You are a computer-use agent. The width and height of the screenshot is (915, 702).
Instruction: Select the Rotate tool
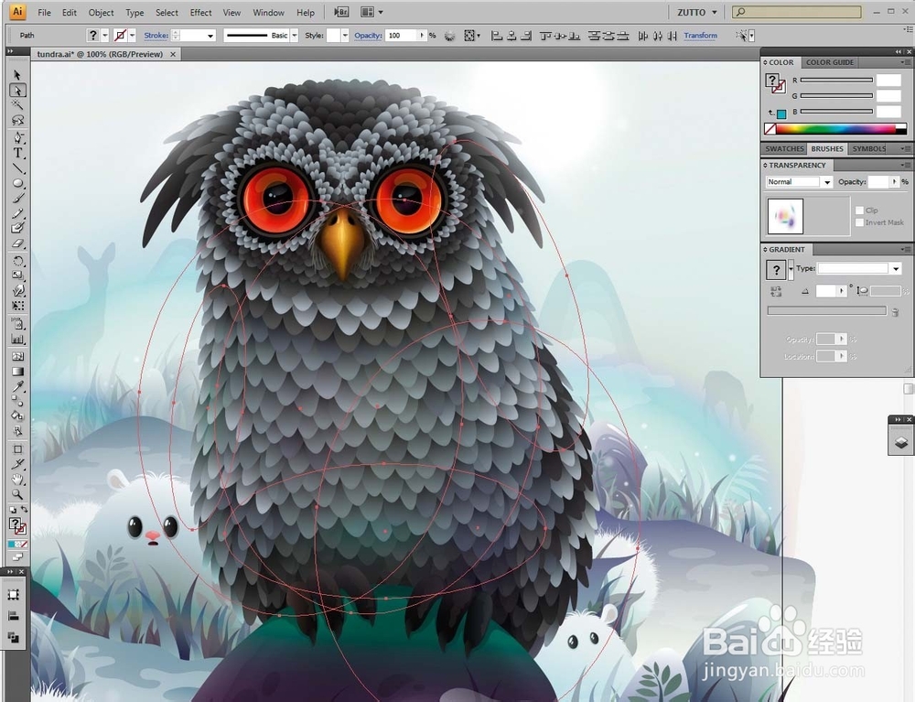(x=17, y=261)
